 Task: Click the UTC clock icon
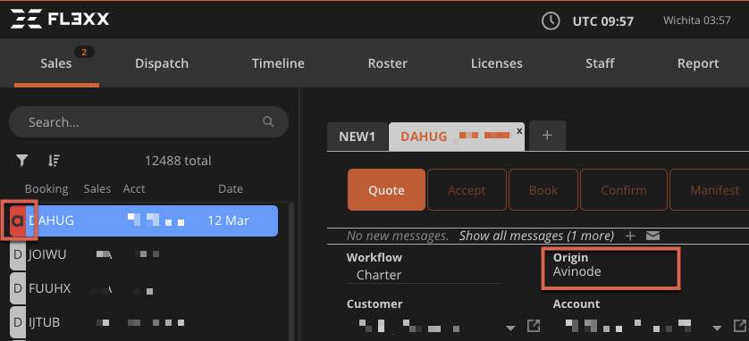coord(551,21)
